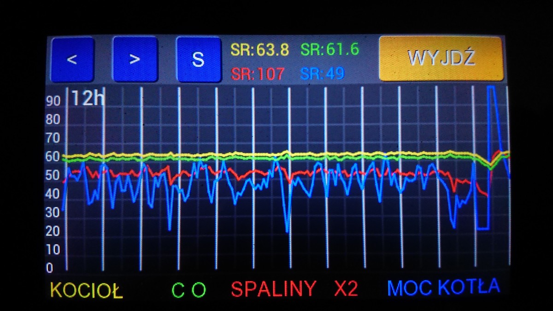This screenshot has width=553, height=311.
Task: Click the 90 label on the Y axis
Action: click(x=54, y=102)
